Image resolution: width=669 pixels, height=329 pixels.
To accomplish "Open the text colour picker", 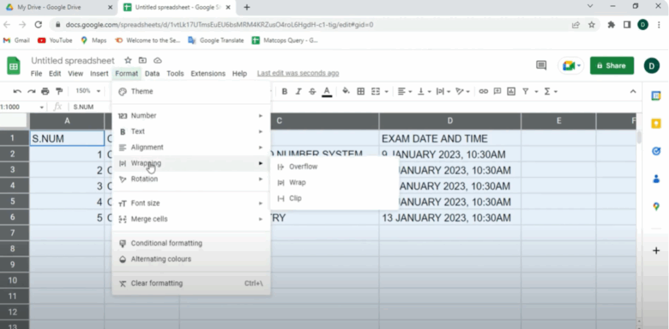I will pos(327,92).
